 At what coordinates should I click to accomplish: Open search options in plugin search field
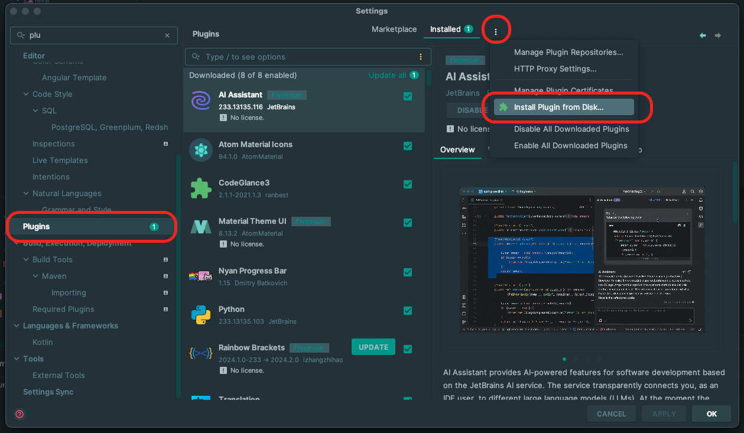point(421,57)
